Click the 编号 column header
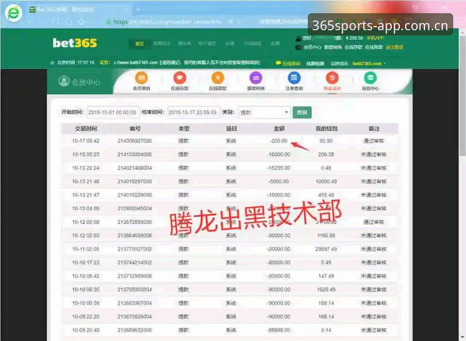466x341 pixels. click(x=135, y=129)
